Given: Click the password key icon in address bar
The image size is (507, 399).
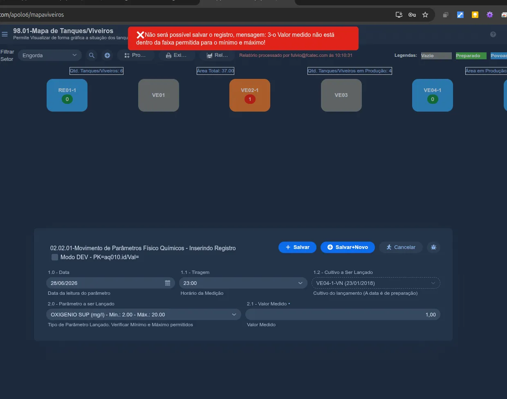Looking at the screenshot, I should pyautogui.click(x=412, y=15).
